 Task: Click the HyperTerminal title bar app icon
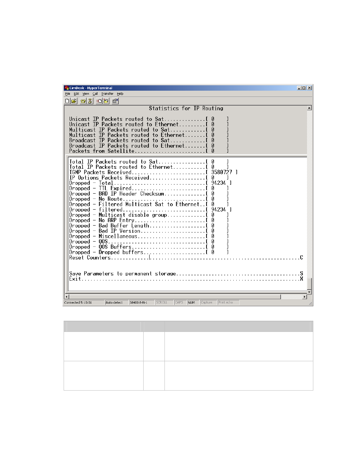point(67,88)
